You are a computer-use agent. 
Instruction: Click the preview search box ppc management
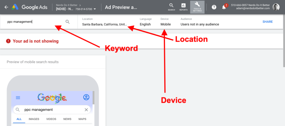click(52, 110)
